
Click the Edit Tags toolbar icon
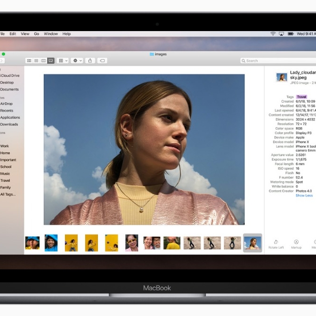point(102,61)
